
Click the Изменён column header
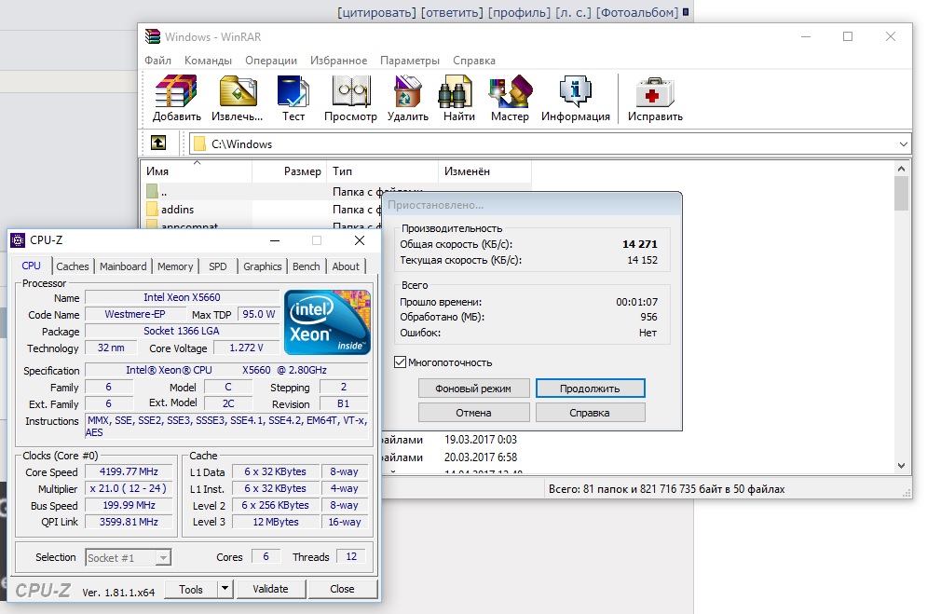[484, 171]
